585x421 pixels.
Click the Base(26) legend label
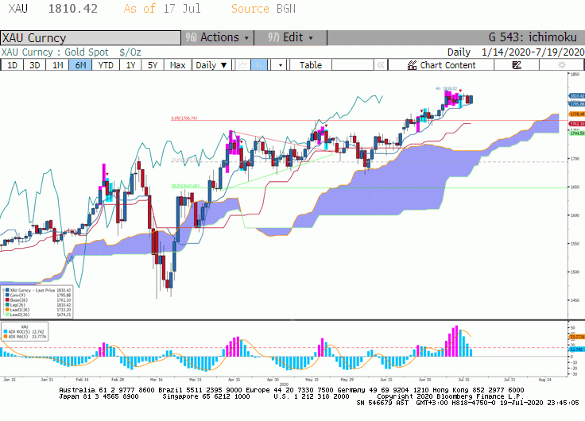(18, 299)
